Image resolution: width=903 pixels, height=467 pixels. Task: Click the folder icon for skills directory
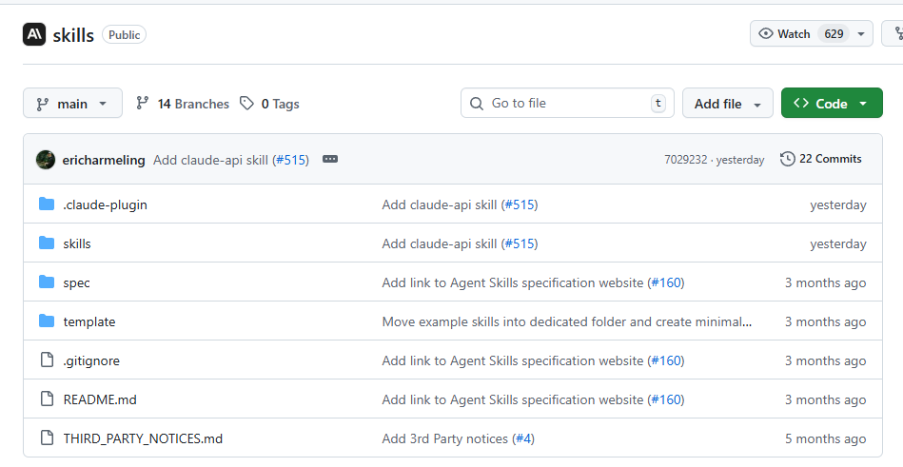click(47, 243)
